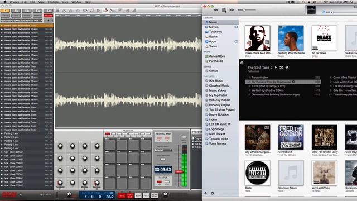Click the eye icon in MPC toolbar
357x201 pixels.
[85, 11]
